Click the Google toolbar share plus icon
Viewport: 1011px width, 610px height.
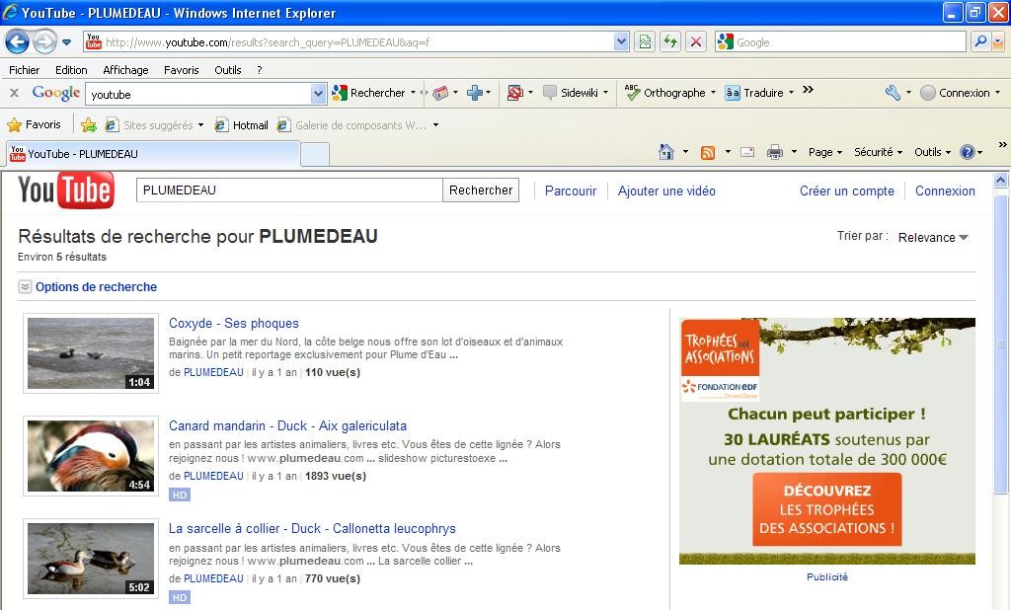[x=475, y=93]
